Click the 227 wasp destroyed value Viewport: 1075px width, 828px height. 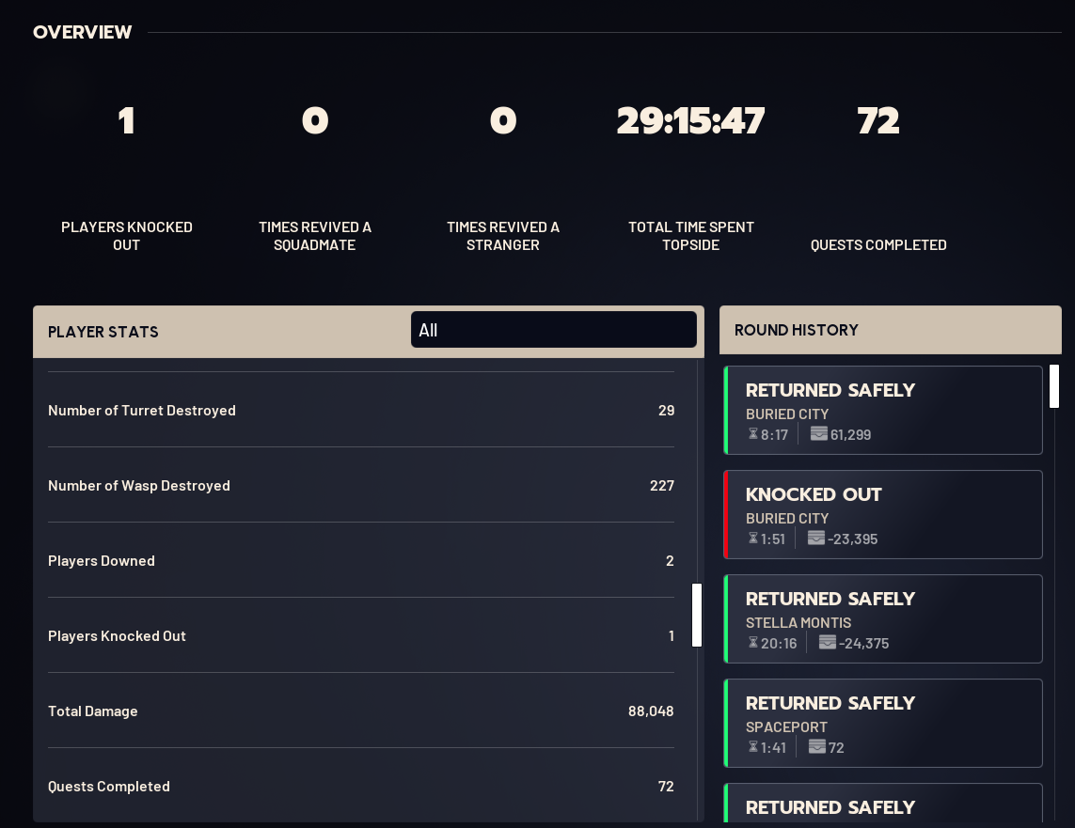(x=662, y=486)
